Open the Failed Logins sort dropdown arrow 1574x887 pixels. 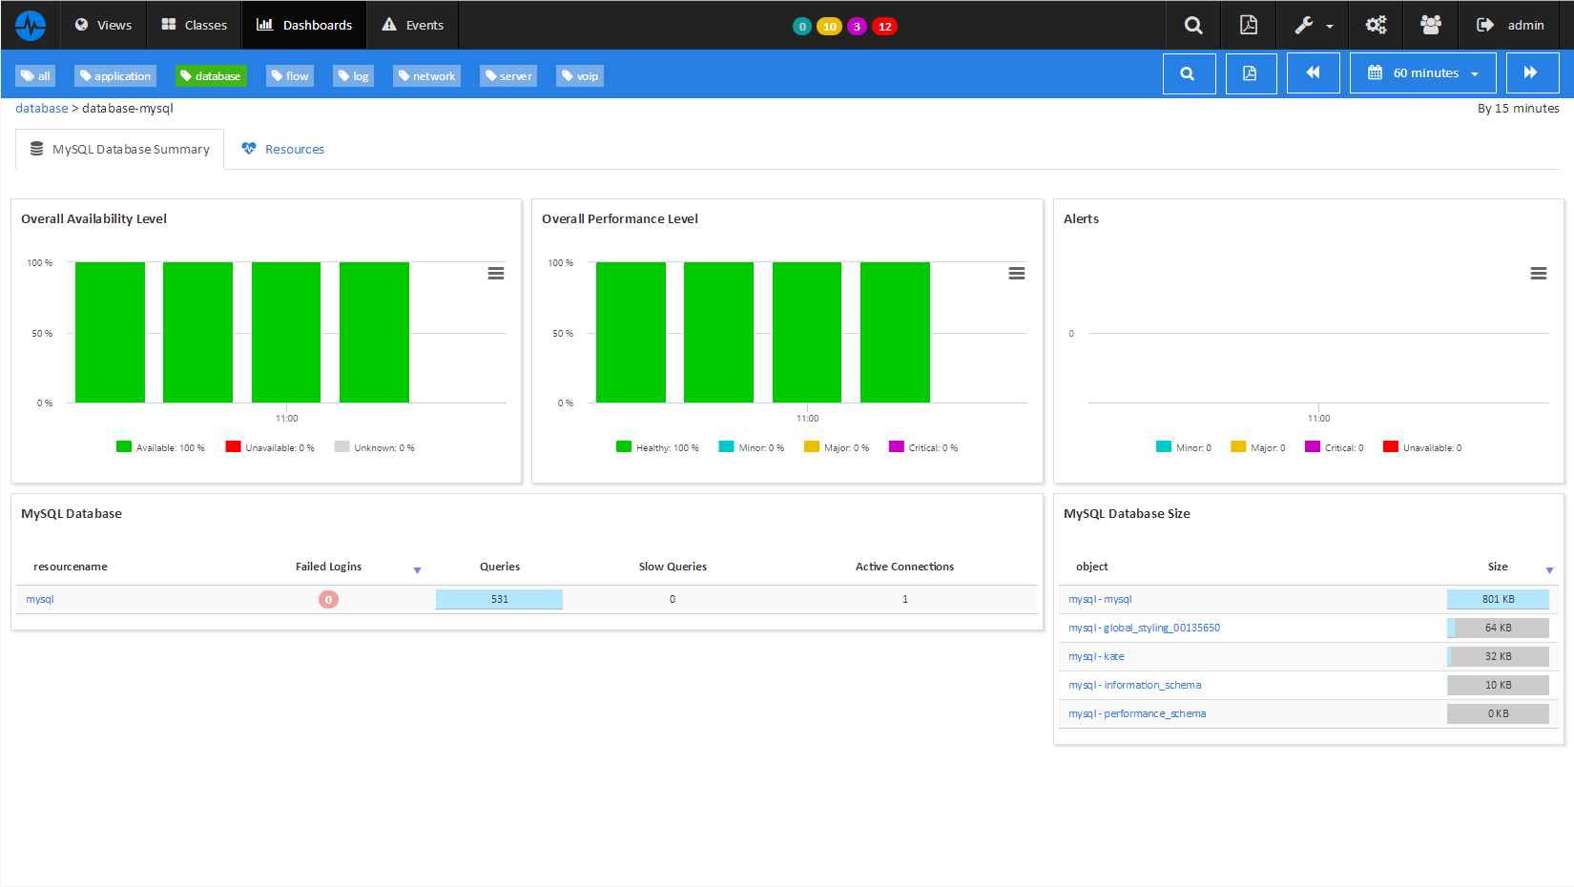coord(418,569)
